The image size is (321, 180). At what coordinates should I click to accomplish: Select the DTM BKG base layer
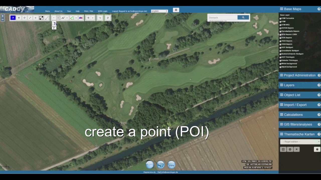280,25
